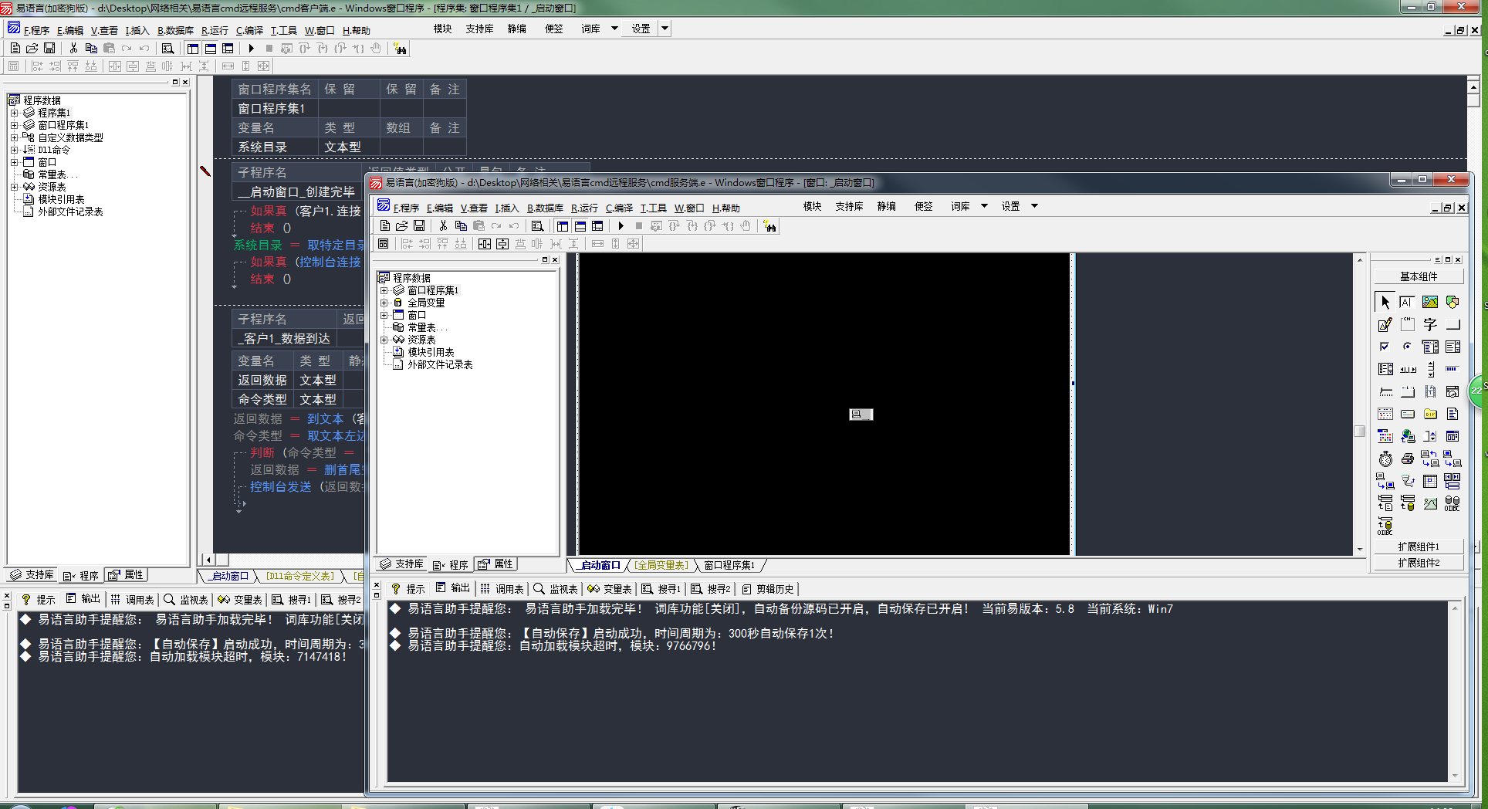This screenshot has width=1488, height=809.
Task: Click small button control on black form
Action: tap(861, 415)
